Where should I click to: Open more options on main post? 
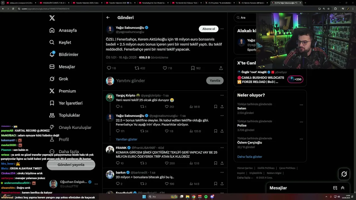(222, 29)
